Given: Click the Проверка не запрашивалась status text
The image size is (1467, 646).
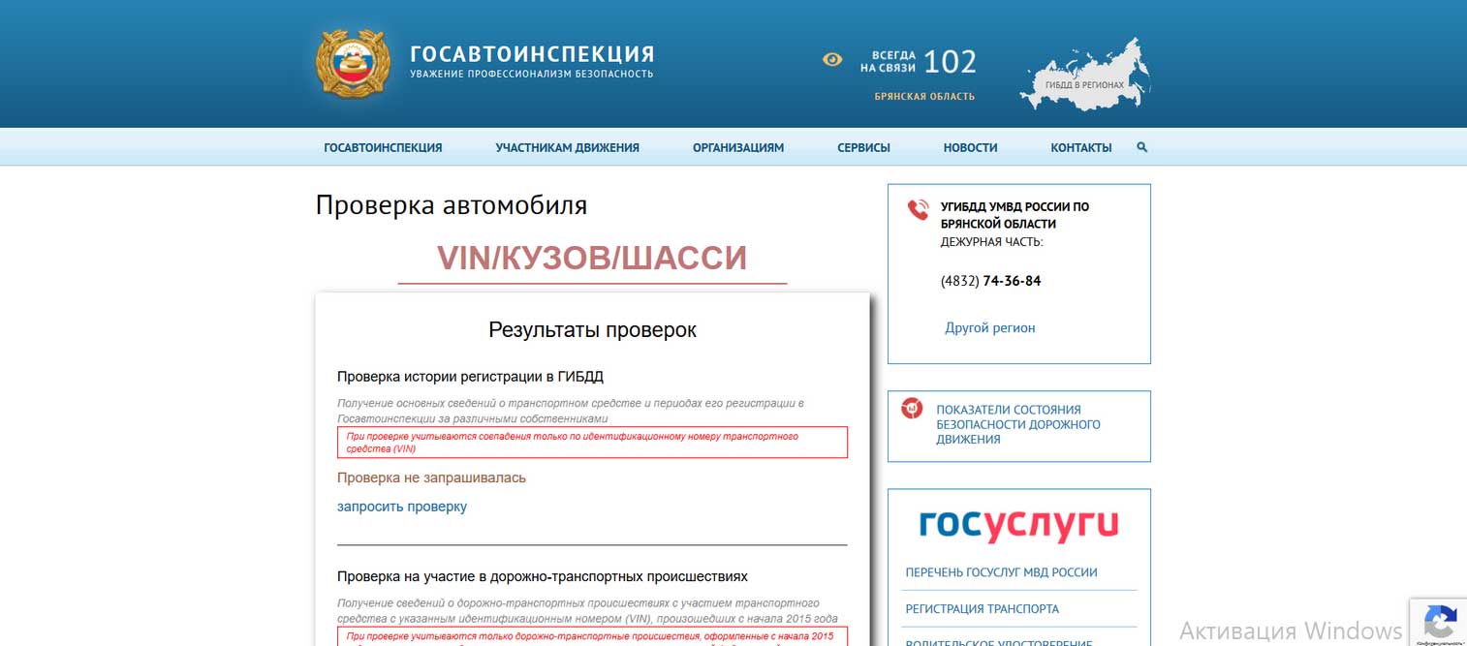Looking at the screenshot, I should 431,478.
